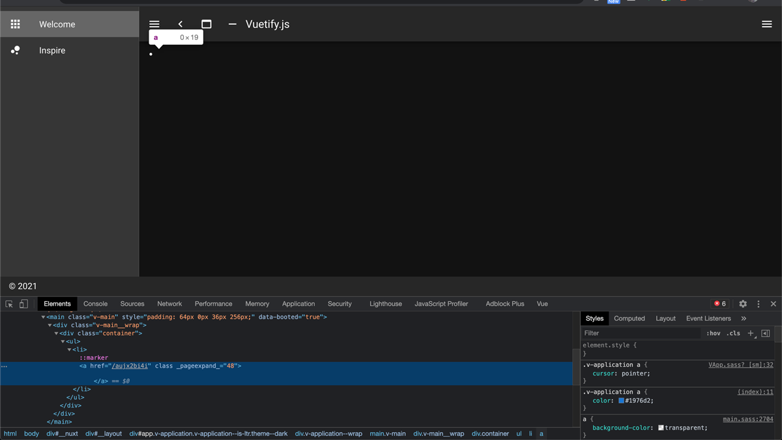Open the Vuetify app navigation drawer hamburger icon

(x=154, y=23)
